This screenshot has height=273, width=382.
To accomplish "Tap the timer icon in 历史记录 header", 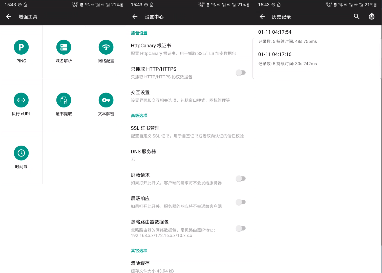I will coord(371,17).
